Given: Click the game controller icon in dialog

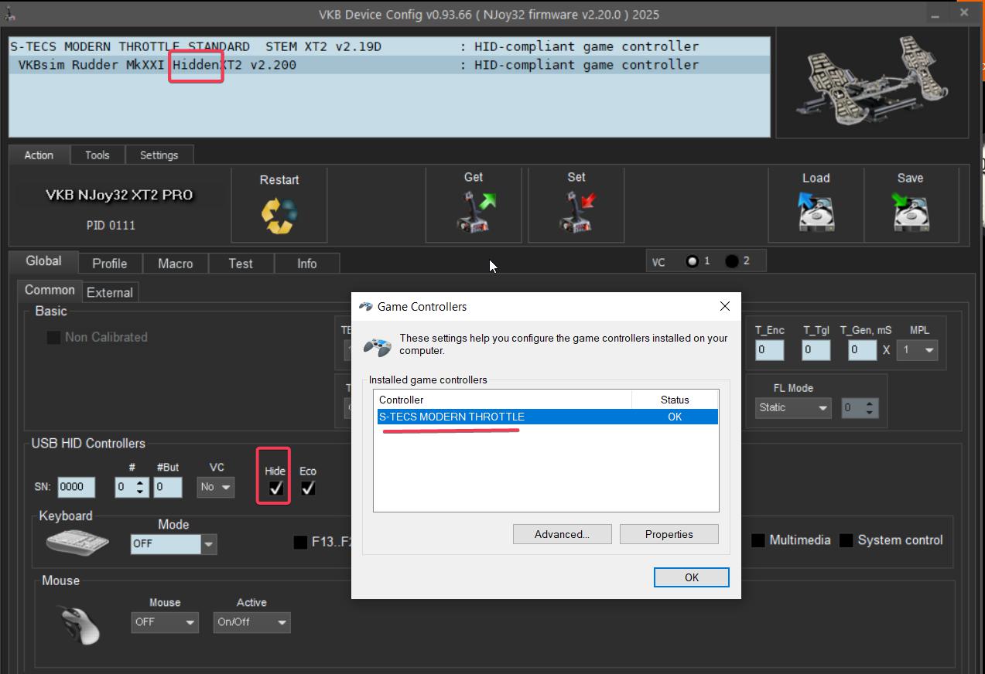Looking at the screenshot, I should [x=378, y=346].
